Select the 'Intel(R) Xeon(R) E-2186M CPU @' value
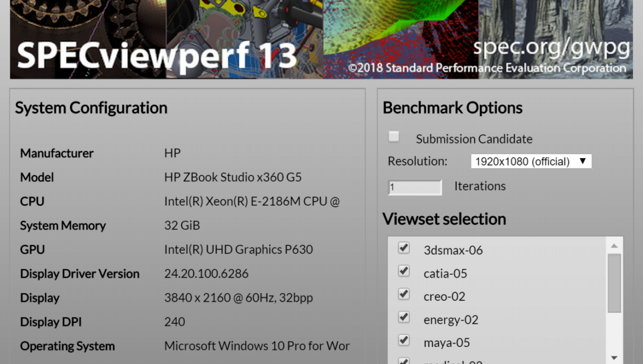This screenshot has height=364, width=643. pyautogui.click(x=252, y=201)
